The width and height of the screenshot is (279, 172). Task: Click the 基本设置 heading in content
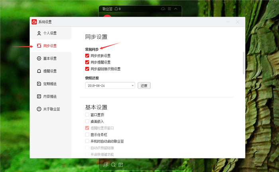pyautogui.click(x=96, y=107)
